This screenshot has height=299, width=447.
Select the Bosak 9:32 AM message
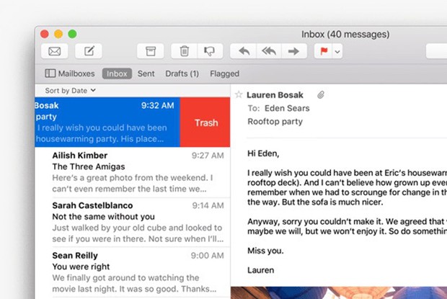tap(107, 122)
